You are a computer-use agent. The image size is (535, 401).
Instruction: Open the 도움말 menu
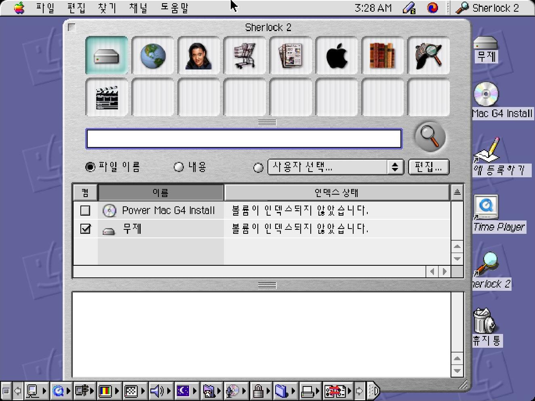pos(175,8)
